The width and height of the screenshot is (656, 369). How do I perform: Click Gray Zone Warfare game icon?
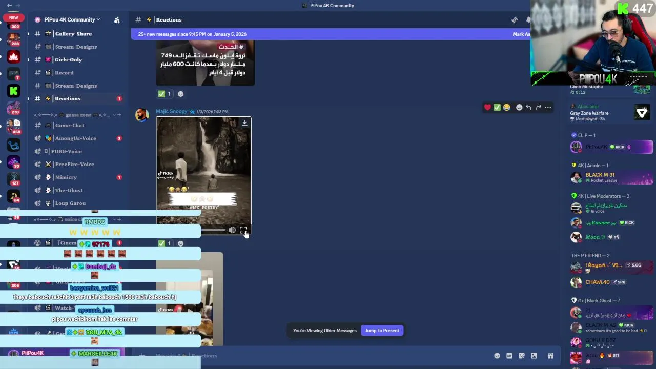[x=642, y=113]
